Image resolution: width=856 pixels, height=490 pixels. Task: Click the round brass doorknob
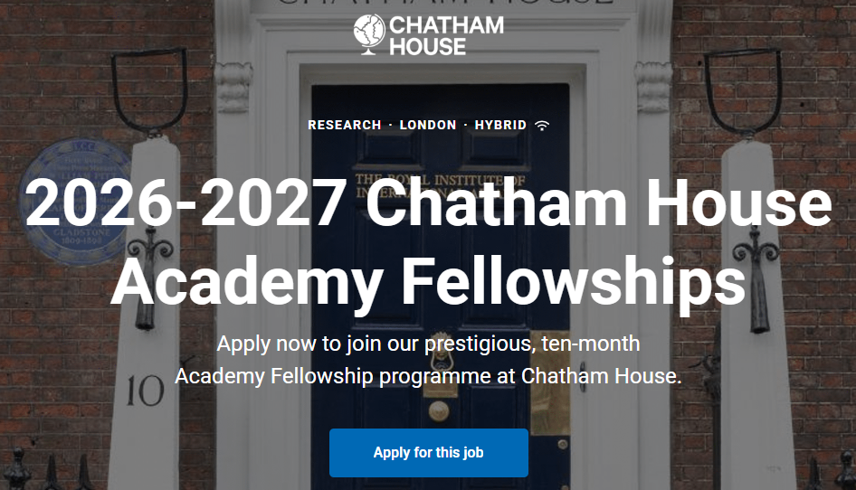click(439, 411)
